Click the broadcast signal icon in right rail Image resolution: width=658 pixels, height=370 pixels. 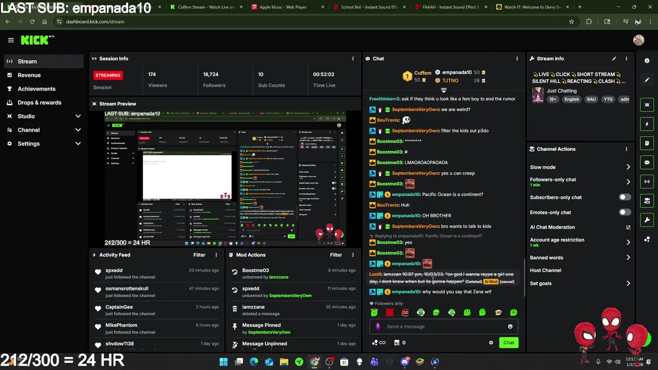click(x=647, y=181)
